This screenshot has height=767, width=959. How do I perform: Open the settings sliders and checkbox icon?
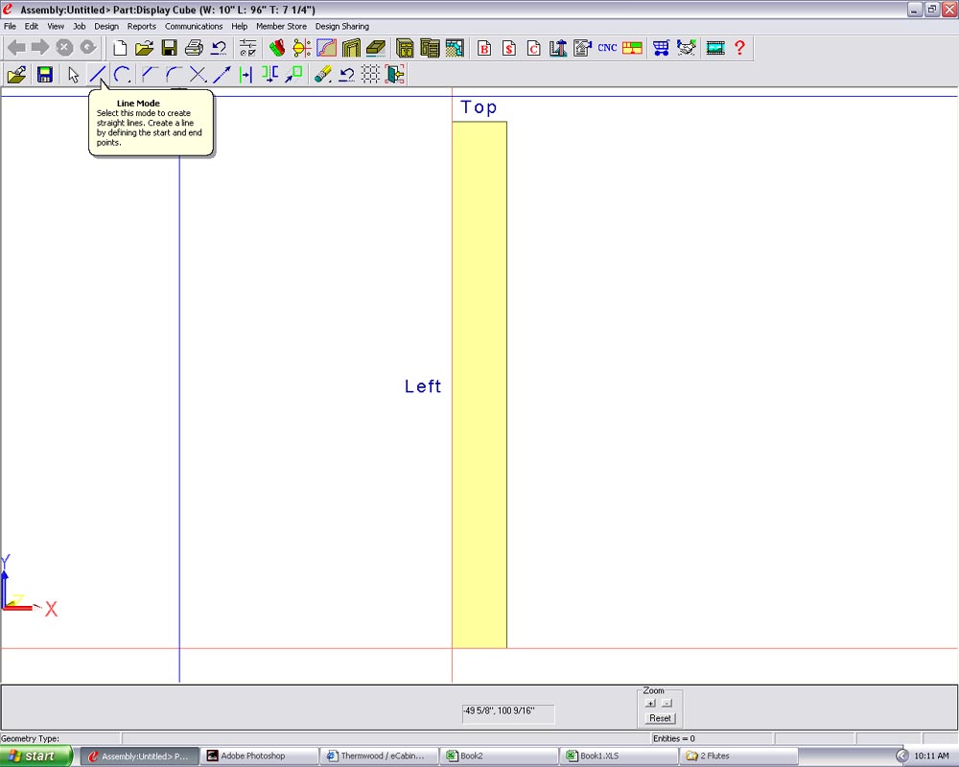pyautogui.click(x=247, y=48)
